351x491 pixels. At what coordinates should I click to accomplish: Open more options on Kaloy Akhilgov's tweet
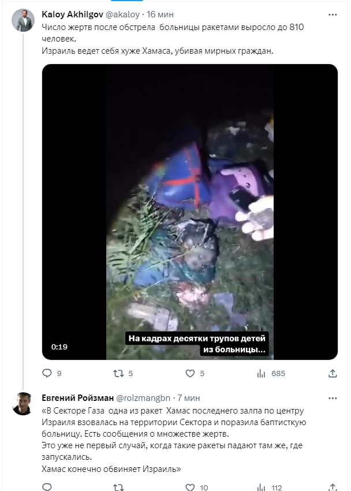pos(332,13)
